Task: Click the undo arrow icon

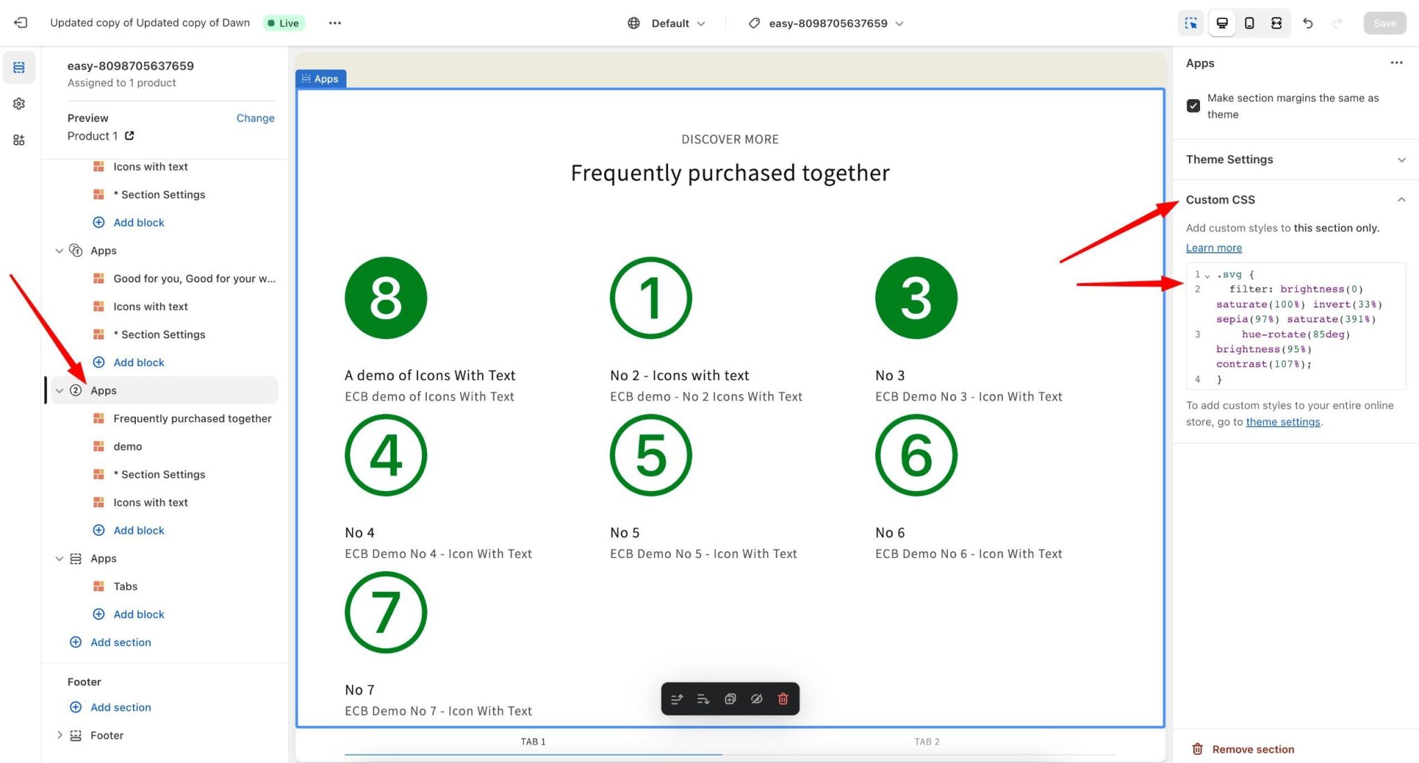Action: coord(1307,23)
